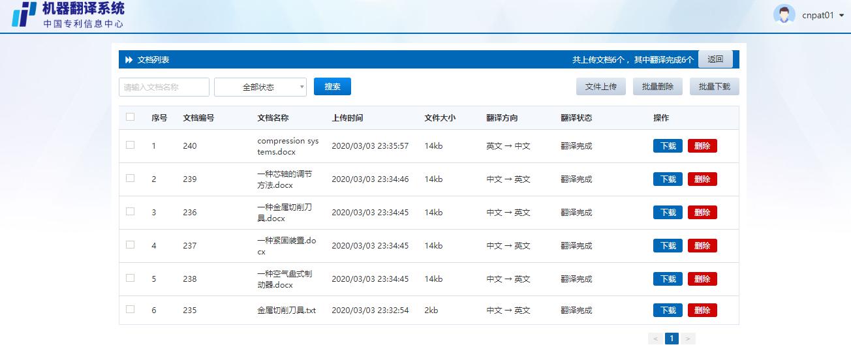This screenshot has height=364, width=851.
Task: Download the compression systems.docx document
Action: point(668,146)
